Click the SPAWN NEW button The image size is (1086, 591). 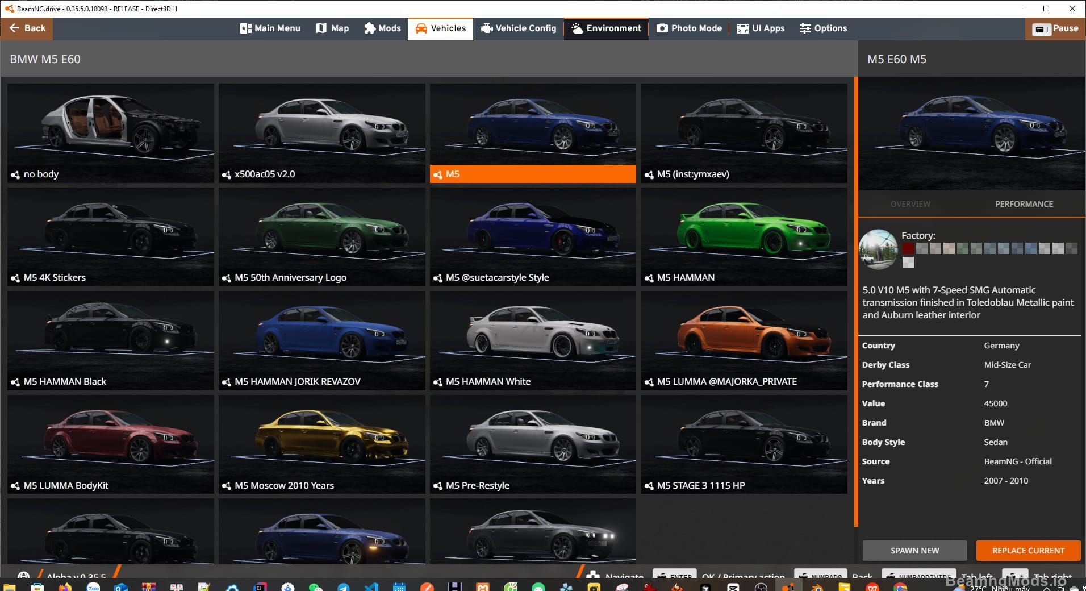[x=914, y=551]
